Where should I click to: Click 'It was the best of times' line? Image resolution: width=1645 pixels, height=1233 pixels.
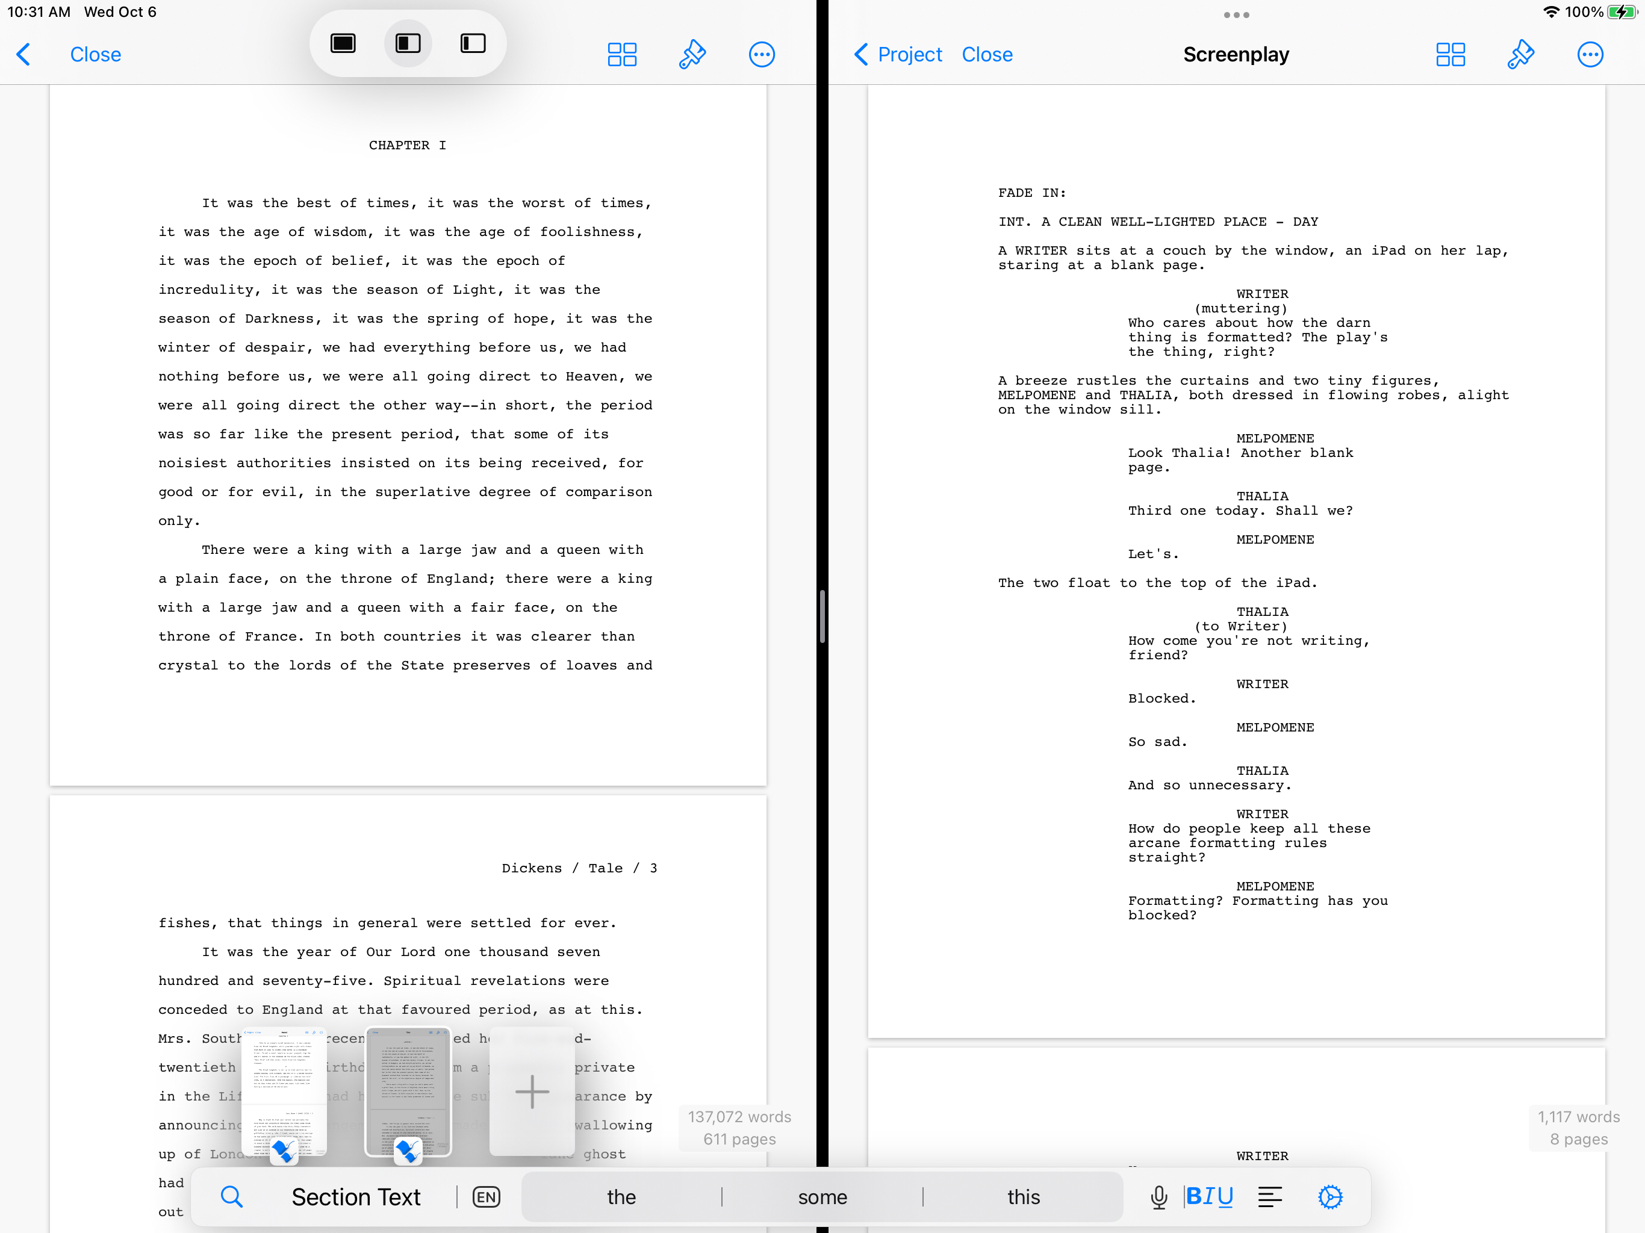(x=426, y=203)
